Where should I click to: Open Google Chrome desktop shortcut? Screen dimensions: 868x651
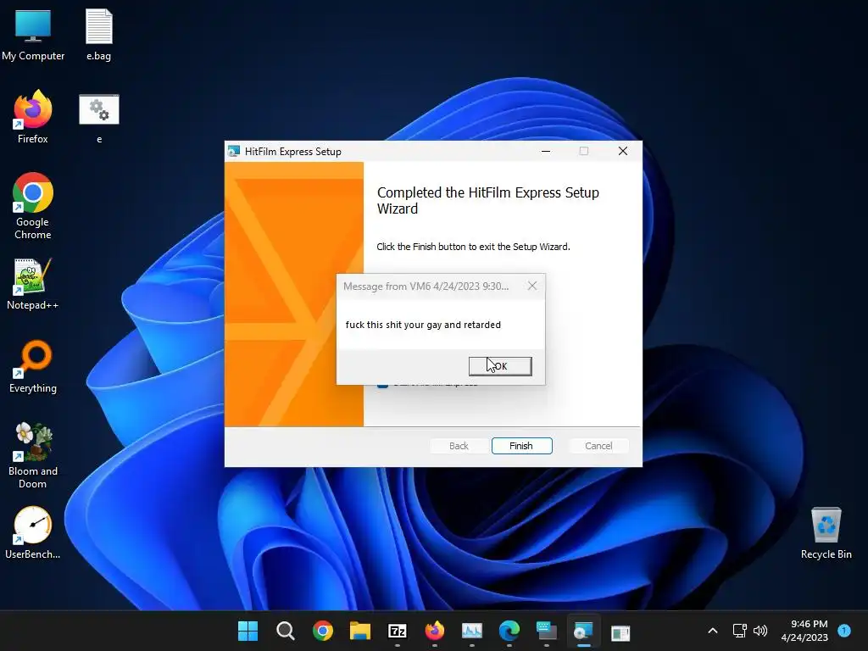33,206
